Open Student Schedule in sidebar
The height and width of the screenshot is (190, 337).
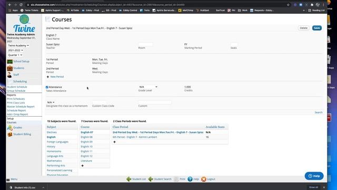click(17, 87)
